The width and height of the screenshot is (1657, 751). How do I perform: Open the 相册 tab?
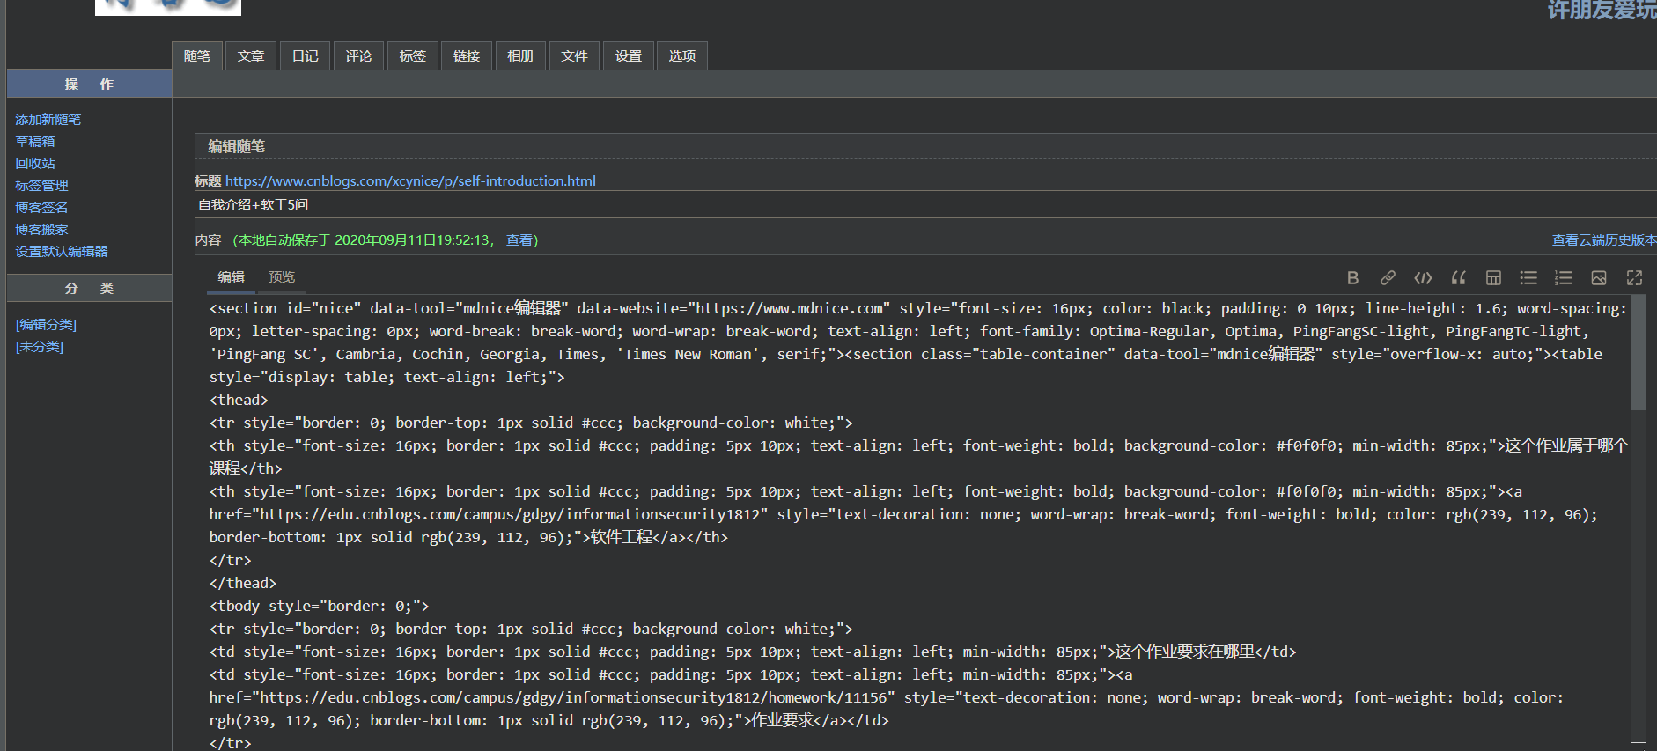[x=520, y=55]
